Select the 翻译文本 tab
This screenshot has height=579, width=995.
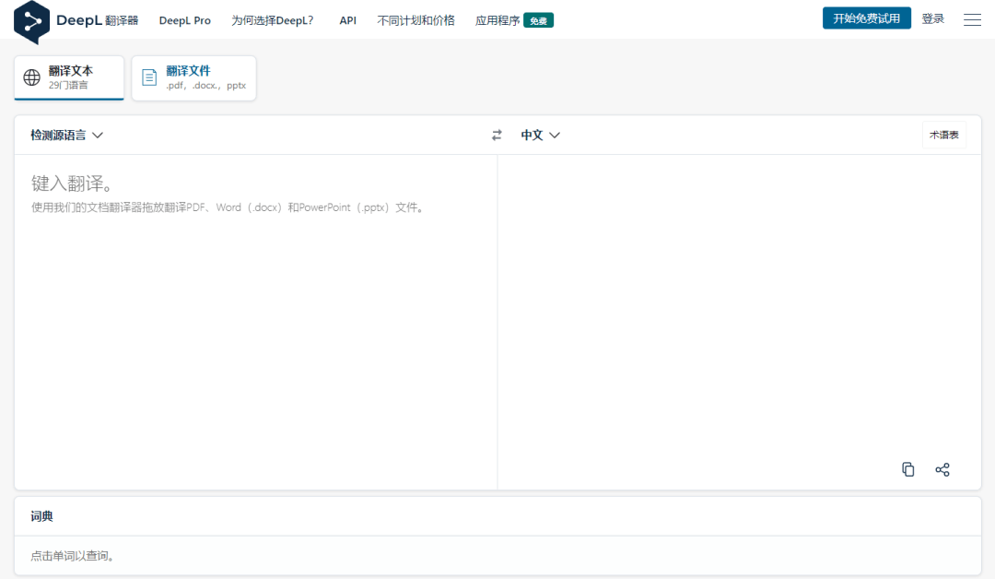69,77
